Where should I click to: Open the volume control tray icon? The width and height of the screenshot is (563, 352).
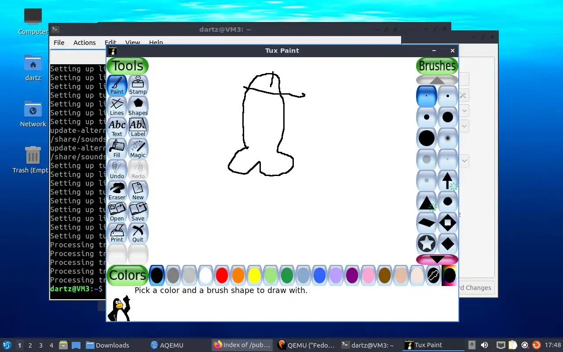pyautogui.click(x=484, y=345)
